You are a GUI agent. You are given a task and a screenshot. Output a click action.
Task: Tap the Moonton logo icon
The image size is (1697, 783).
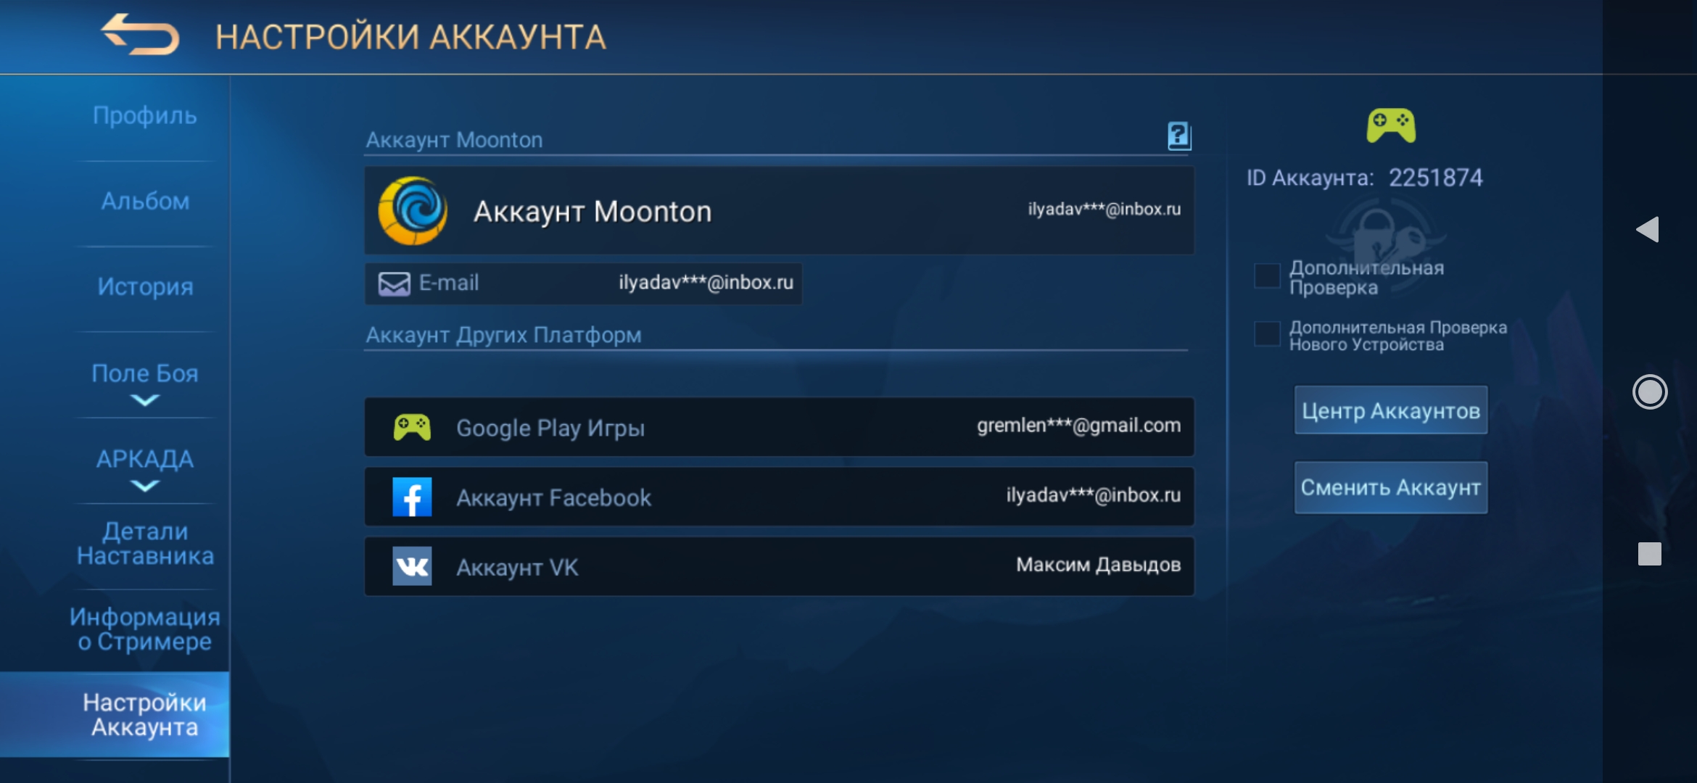(x=413, y=211)
